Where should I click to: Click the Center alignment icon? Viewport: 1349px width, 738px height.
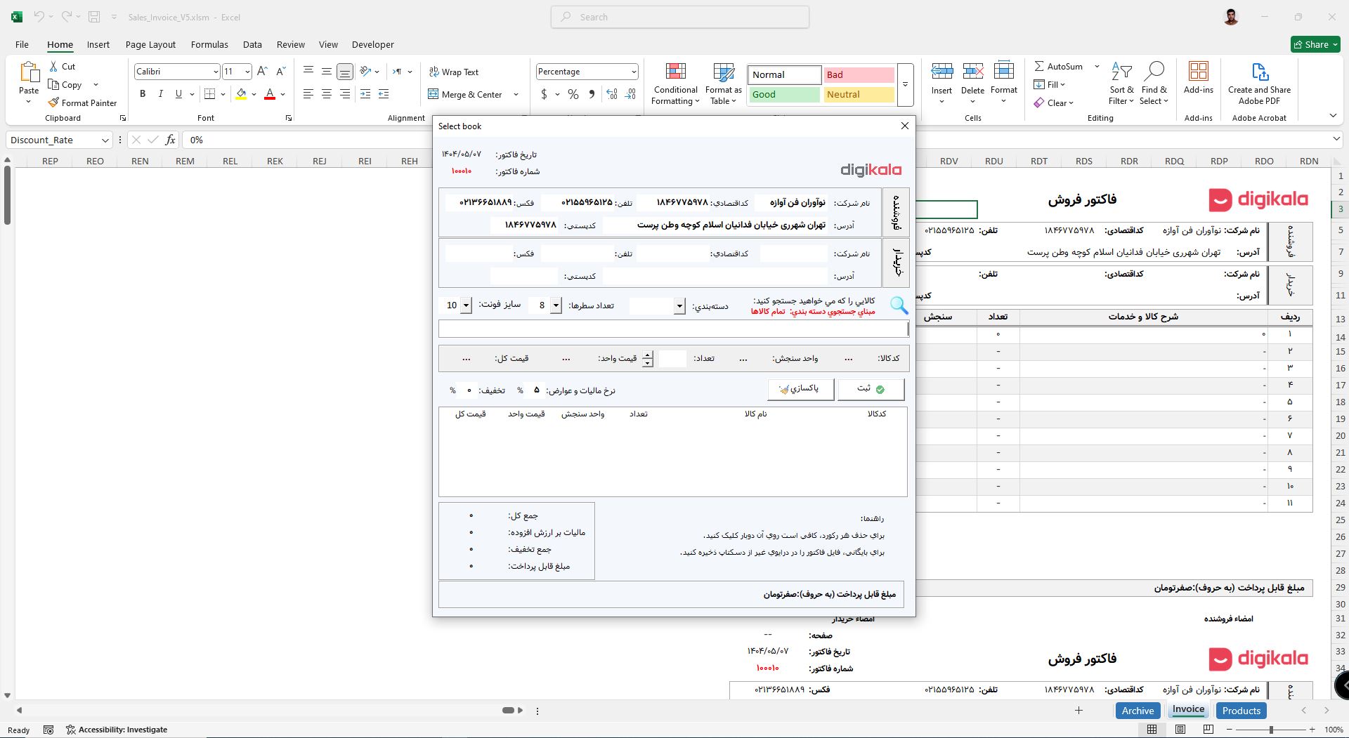327,93
